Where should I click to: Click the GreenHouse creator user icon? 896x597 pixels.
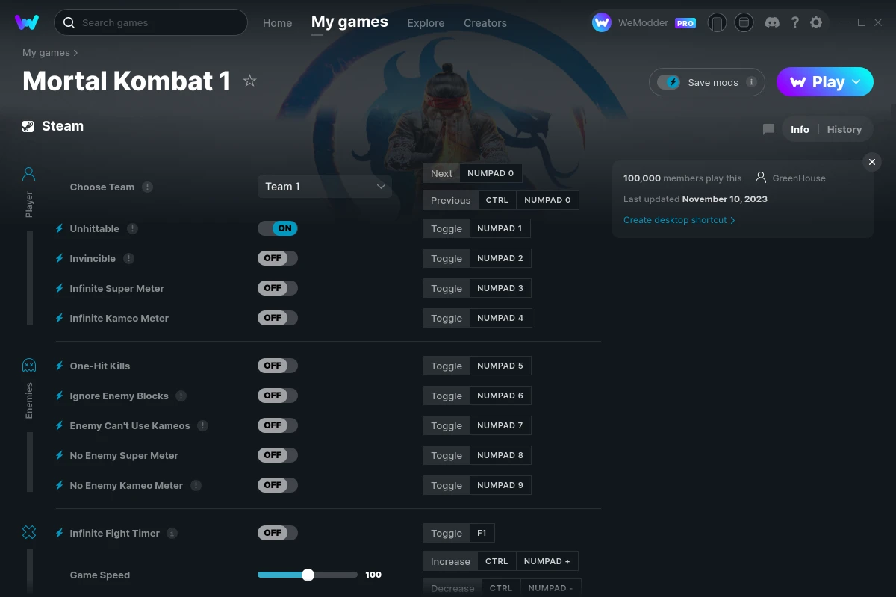click(x=761, y=178)
